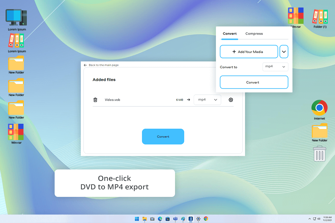Open Microsoft Store from taskbar
The width and height of the screenshot is (335, 223).
(x=168, y=219)
